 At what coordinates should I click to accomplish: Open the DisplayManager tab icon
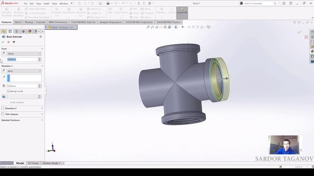pos(30,31)
